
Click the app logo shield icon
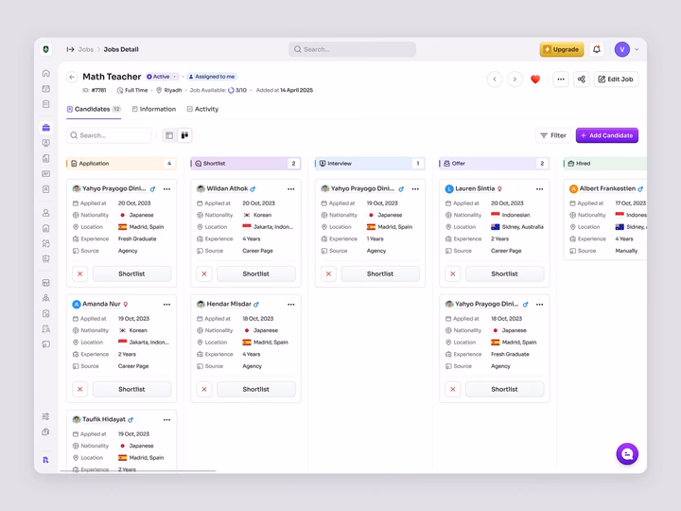click(46, 49)
